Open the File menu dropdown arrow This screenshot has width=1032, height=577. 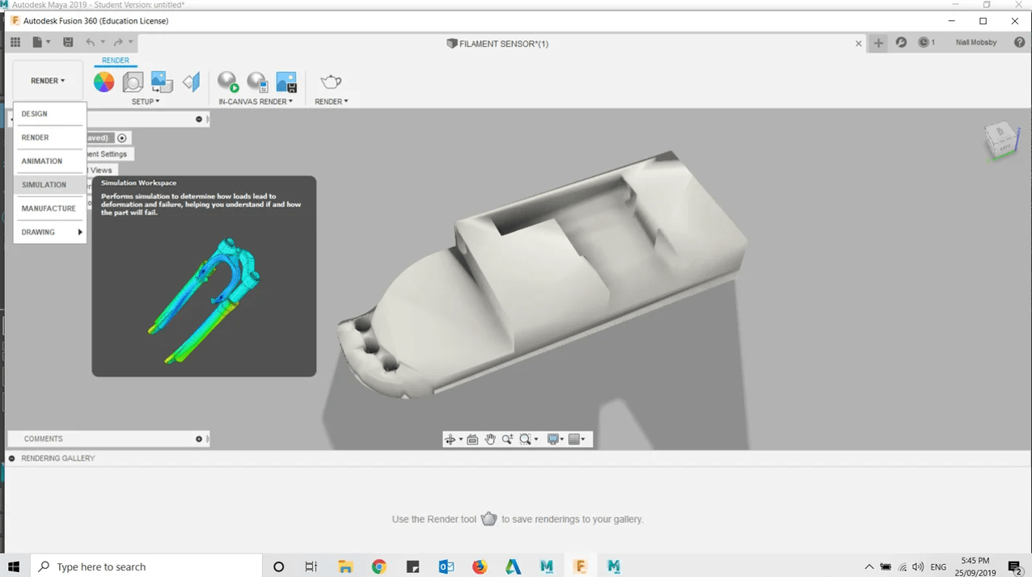tap(49, 43)
